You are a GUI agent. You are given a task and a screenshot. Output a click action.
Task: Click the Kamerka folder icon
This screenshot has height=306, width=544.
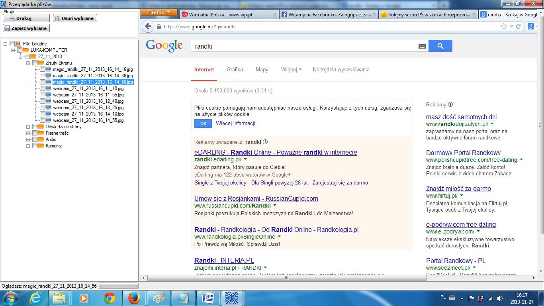point(41,146)
